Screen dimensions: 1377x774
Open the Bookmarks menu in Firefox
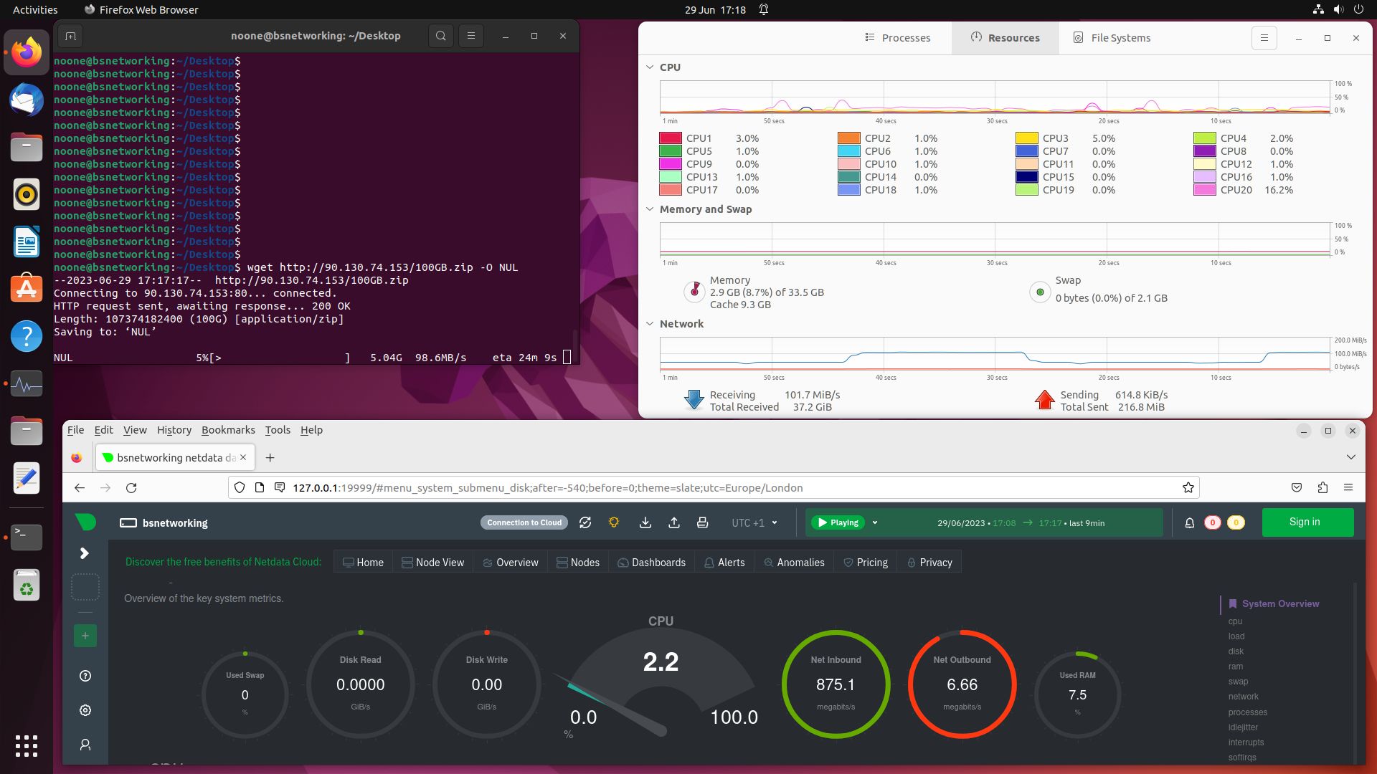click(228, 430)
